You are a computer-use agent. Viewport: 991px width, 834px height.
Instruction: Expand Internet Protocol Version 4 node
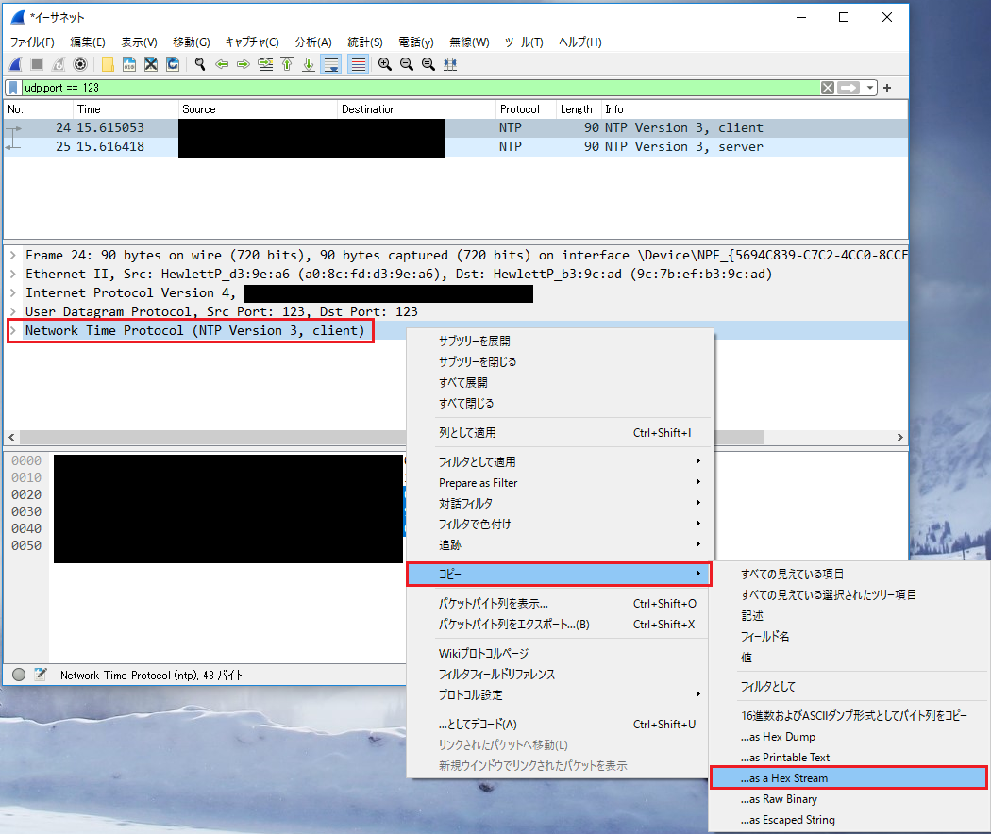coord(12,293)
